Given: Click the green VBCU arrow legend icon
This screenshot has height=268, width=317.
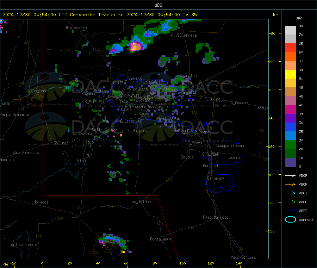Looking at the screenshot, I should pos(290,202).
